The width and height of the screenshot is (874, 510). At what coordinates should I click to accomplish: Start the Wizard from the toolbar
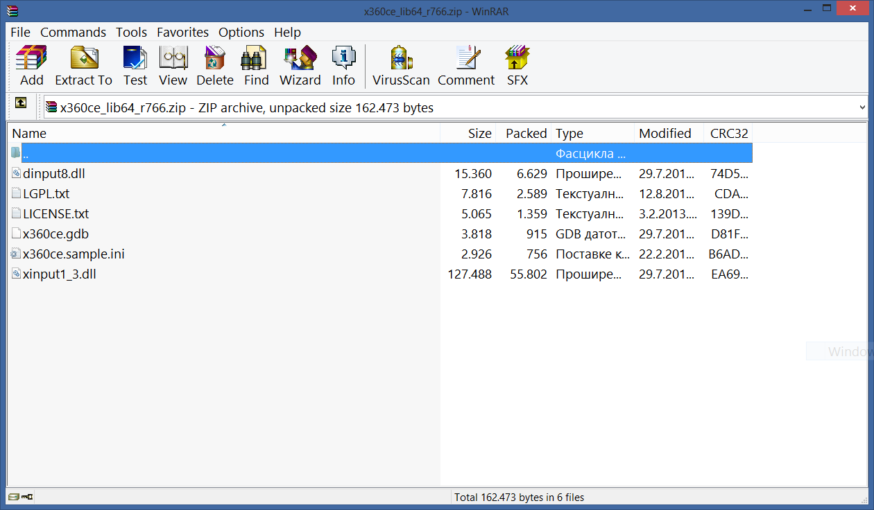click(300, 67)
